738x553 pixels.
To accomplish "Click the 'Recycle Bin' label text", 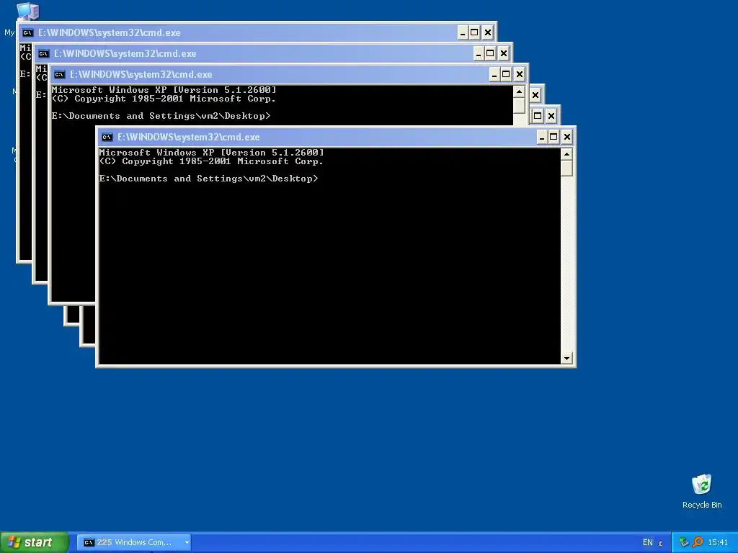I will click(702, 505).
